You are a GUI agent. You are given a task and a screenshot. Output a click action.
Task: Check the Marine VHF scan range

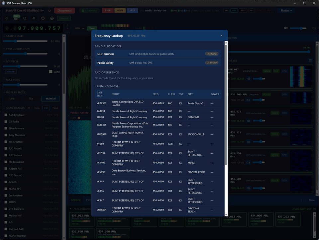coord(6,216)
